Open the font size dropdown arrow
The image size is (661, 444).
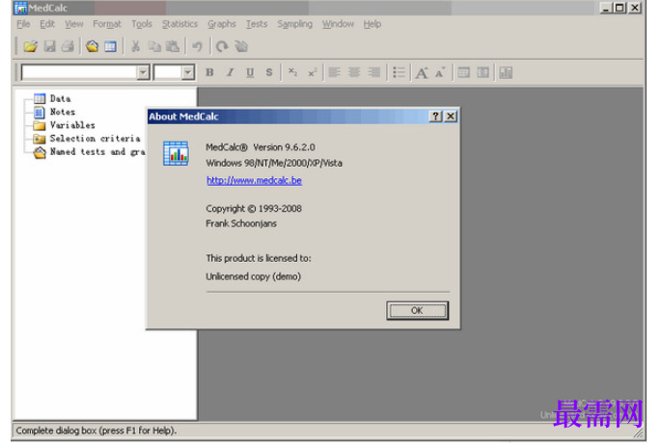(188, 73)
